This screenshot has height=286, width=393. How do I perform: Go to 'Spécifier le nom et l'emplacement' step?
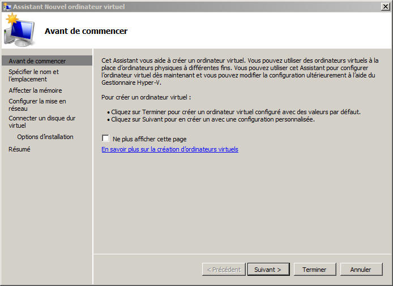click(34, 75)
